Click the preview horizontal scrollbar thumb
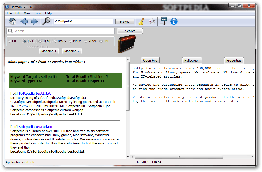This screenshot has height=172, width=262. pyautogui.click(x=179, y=157)
